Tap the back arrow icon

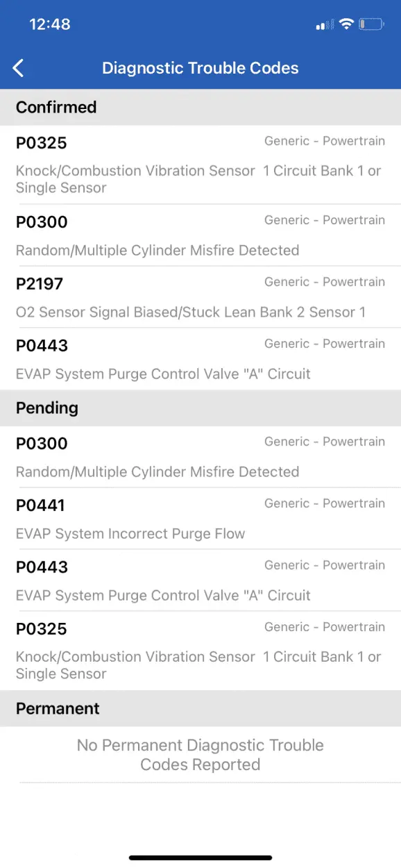click(19, 68)
